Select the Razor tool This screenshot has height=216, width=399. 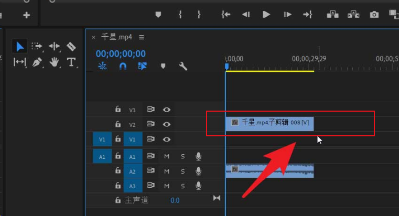(71, 47)
